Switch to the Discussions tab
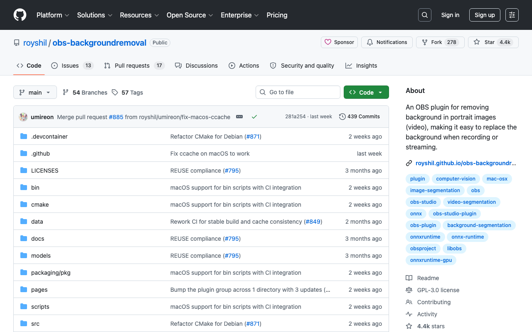 pos(196,66)
